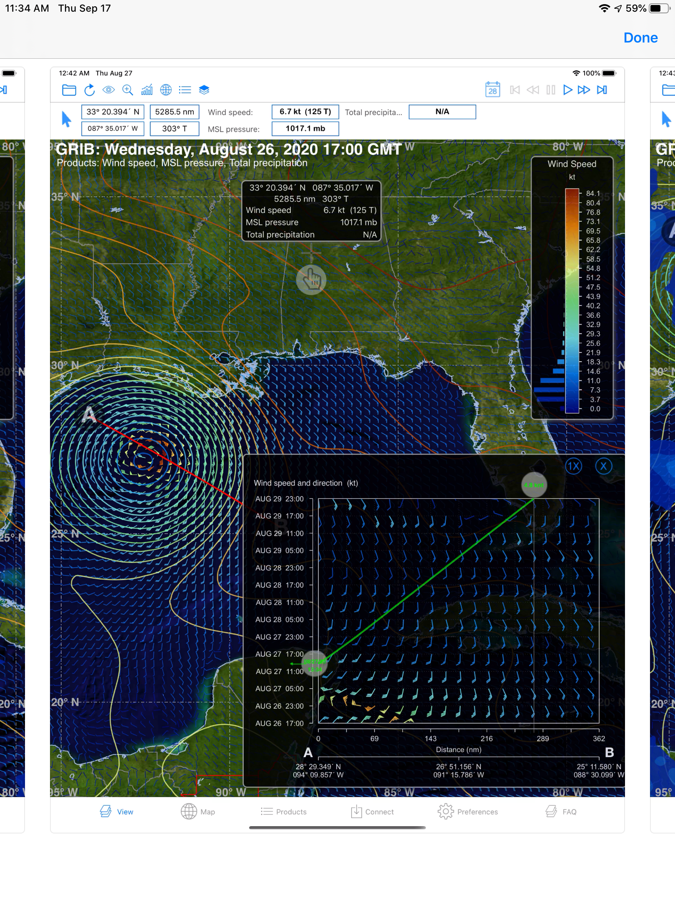Viewport: 675px width, 900px height.
Task: Click the fast forward button
Action: [x=584, y=90]
